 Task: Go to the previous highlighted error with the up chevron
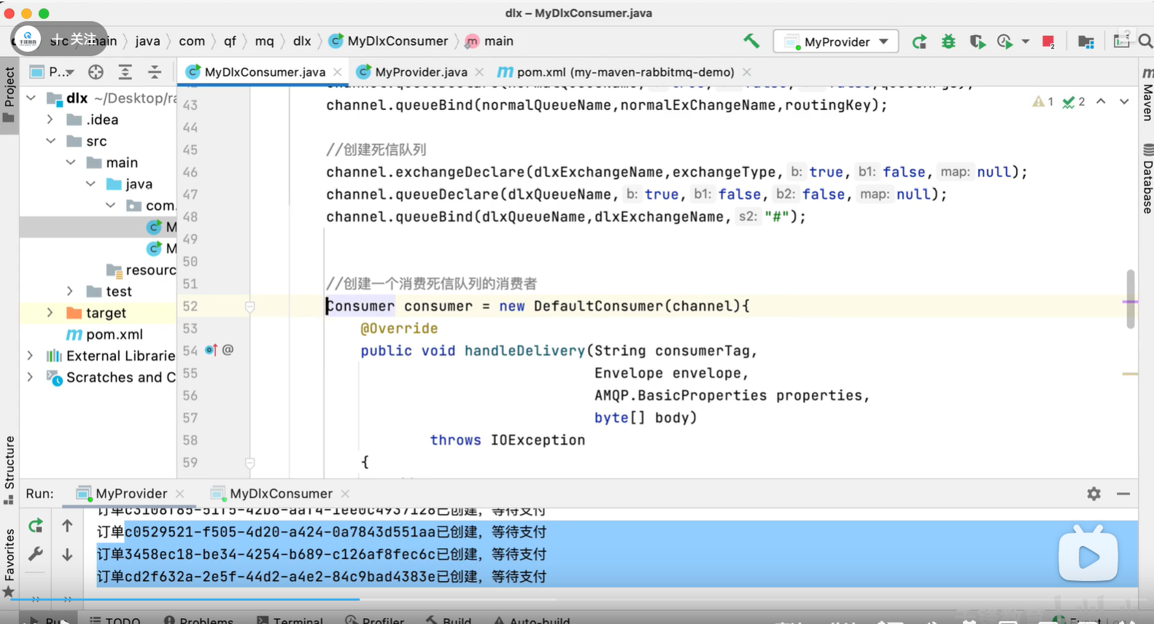click(x=1101, y=101)
